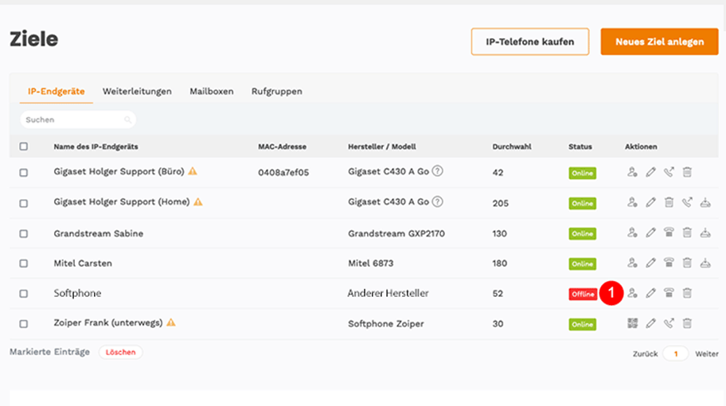Tick the select-all checkbox in table header
The width and height of the screenshot is (726, 406).
(24, 146)
